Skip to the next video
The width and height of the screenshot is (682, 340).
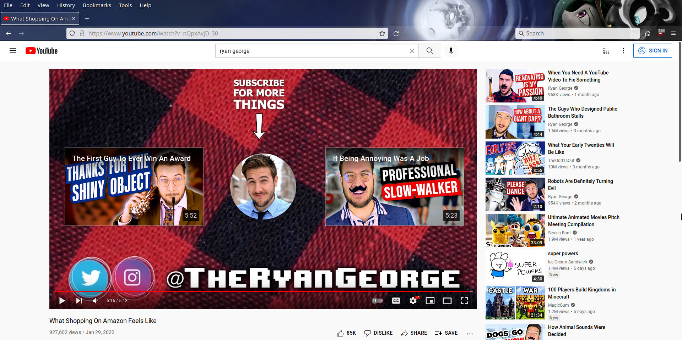coord(79,301)
